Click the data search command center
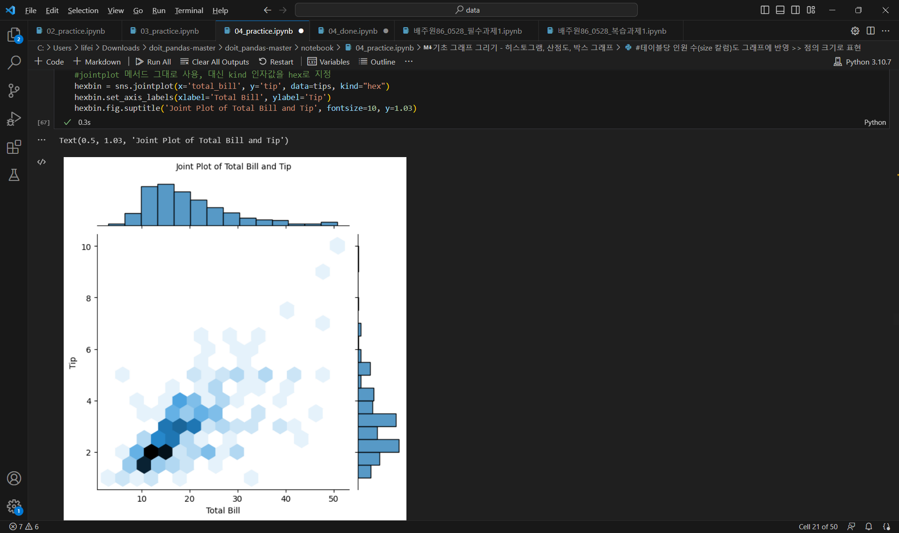Image resolution: width=899 pixels, height=533 pixels. pyautogui.click(x=466, y=10)
